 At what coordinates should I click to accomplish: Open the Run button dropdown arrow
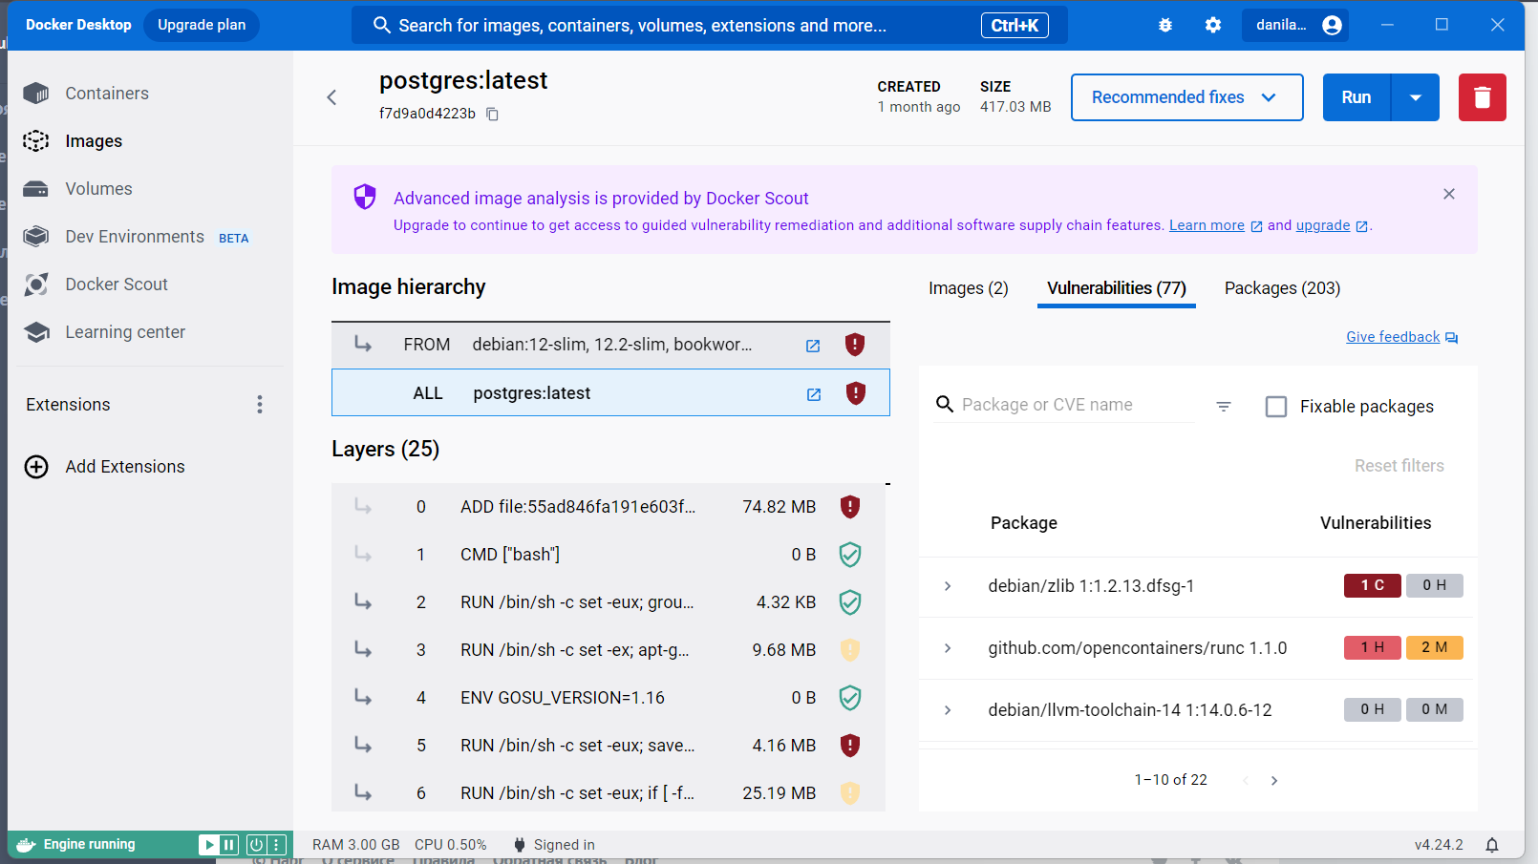[1416, 97]
